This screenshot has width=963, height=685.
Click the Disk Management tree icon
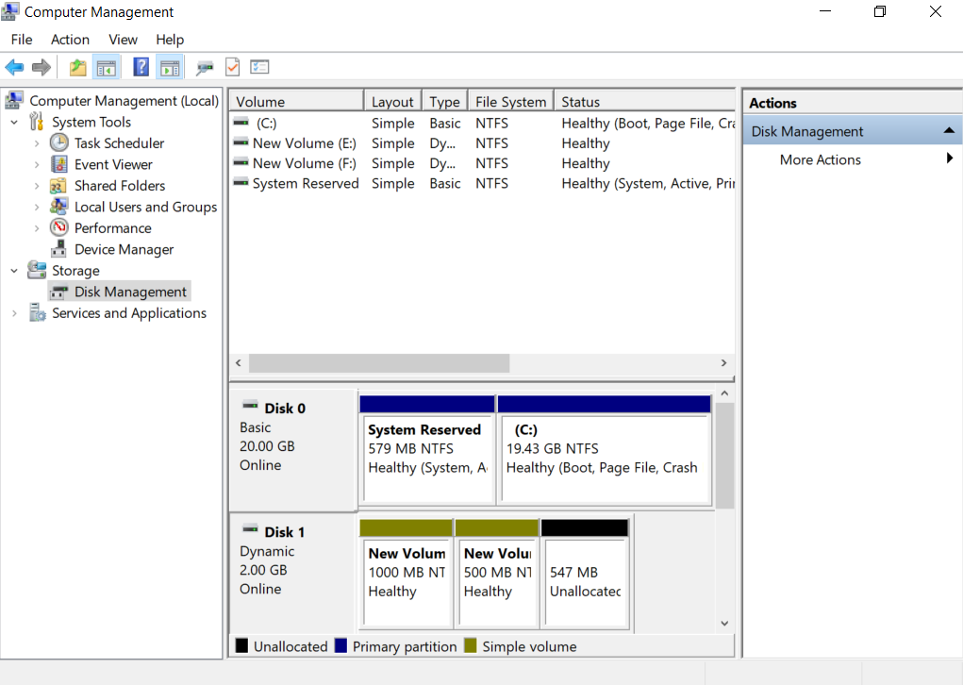point(59,292)
